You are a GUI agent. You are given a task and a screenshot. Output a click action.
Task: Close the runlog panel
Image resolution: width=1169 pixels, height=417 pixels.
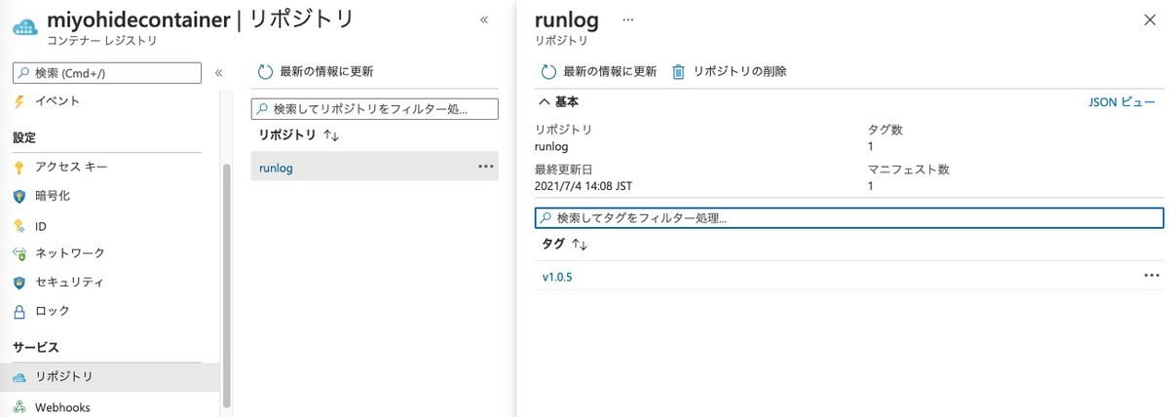pyautogui.click(x=1150, y=19)
